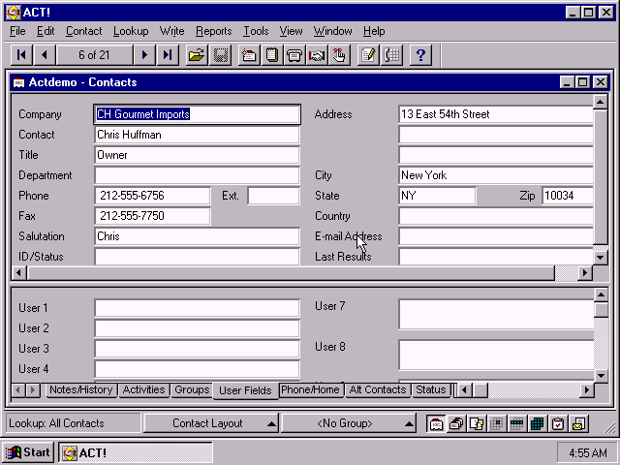Viewport: 620px width, 465px height.
Task: Open the Contact menu
Action: click(84, 31)
